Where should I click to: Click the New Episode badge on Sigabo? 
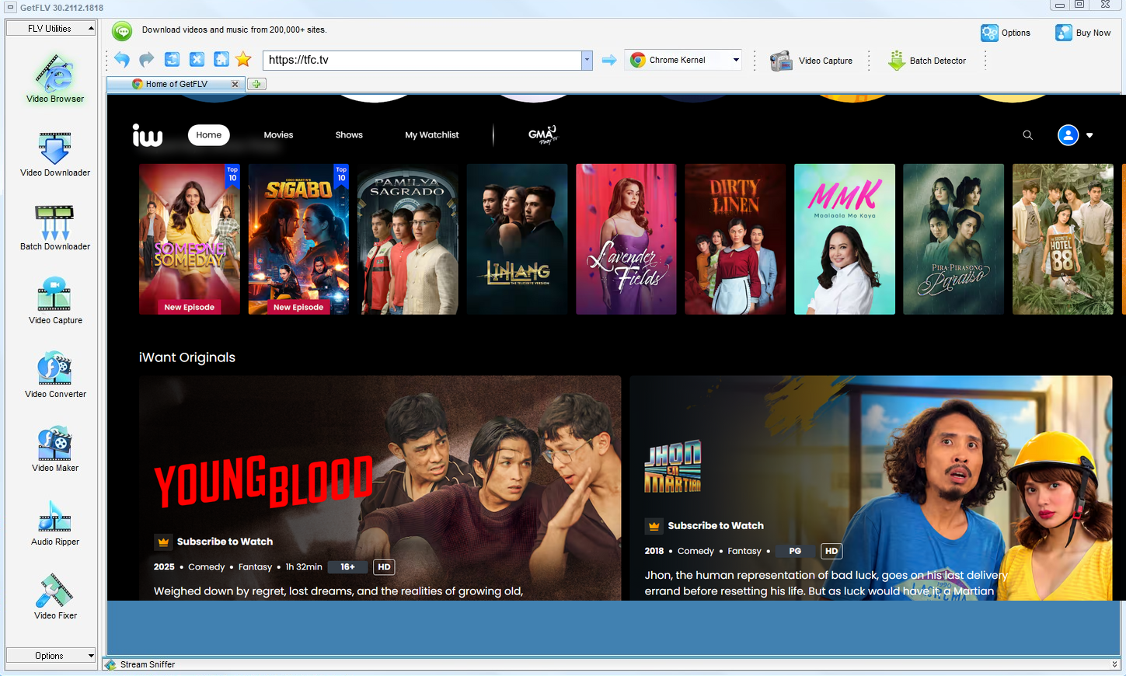click(x=298, y=307)
